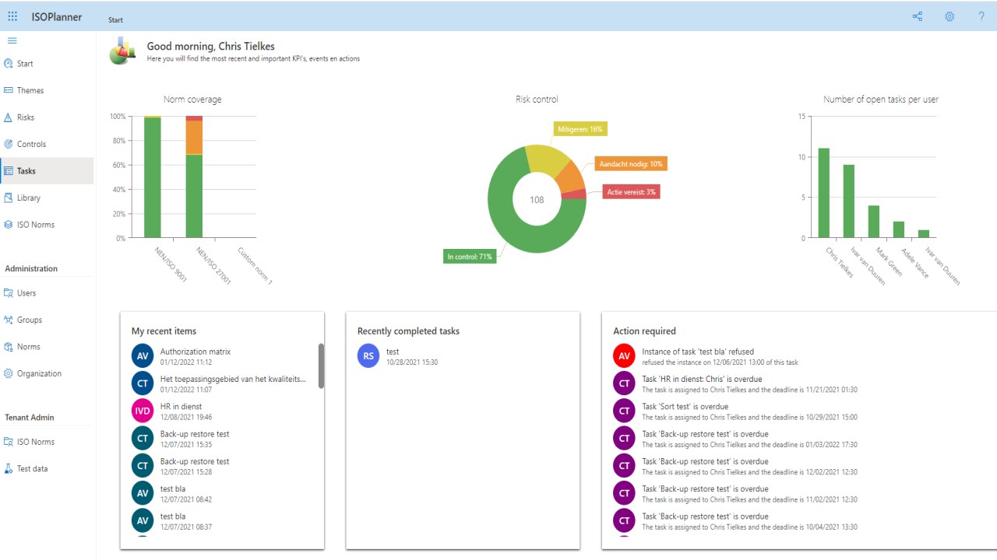Click the dashboard pie chart logo icon
997x560 pixels.
(x=122, y=51)
